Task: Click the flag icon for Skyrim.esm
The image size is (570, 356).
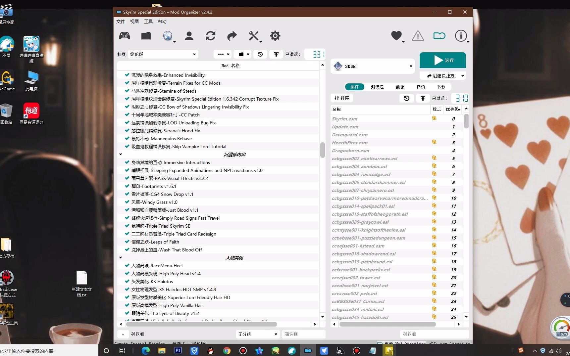Action: 434,118
